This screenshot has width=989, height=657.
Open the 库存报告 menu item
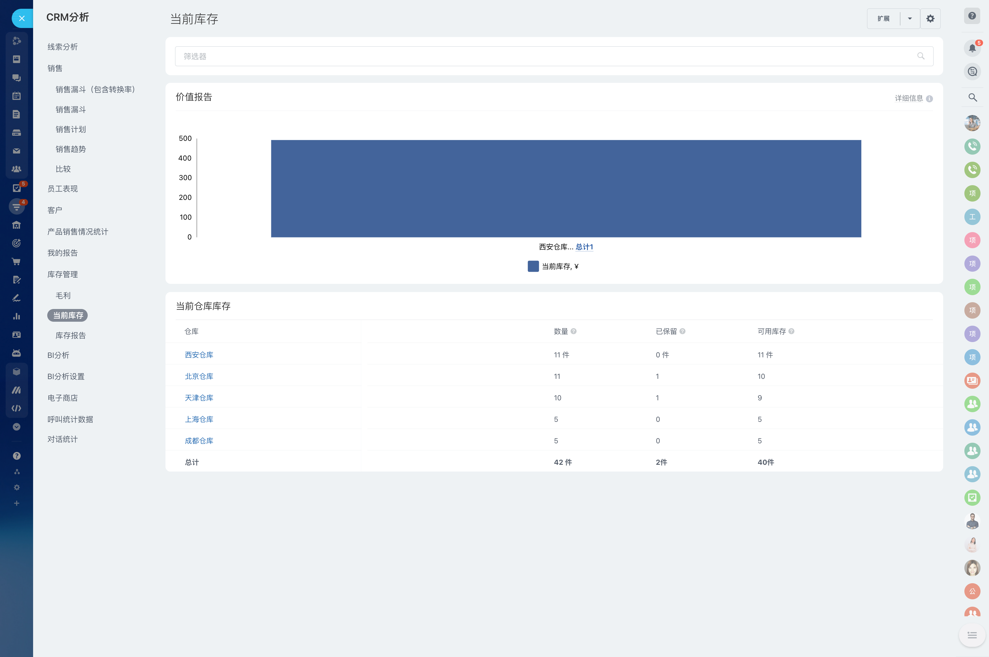point(70,335)
